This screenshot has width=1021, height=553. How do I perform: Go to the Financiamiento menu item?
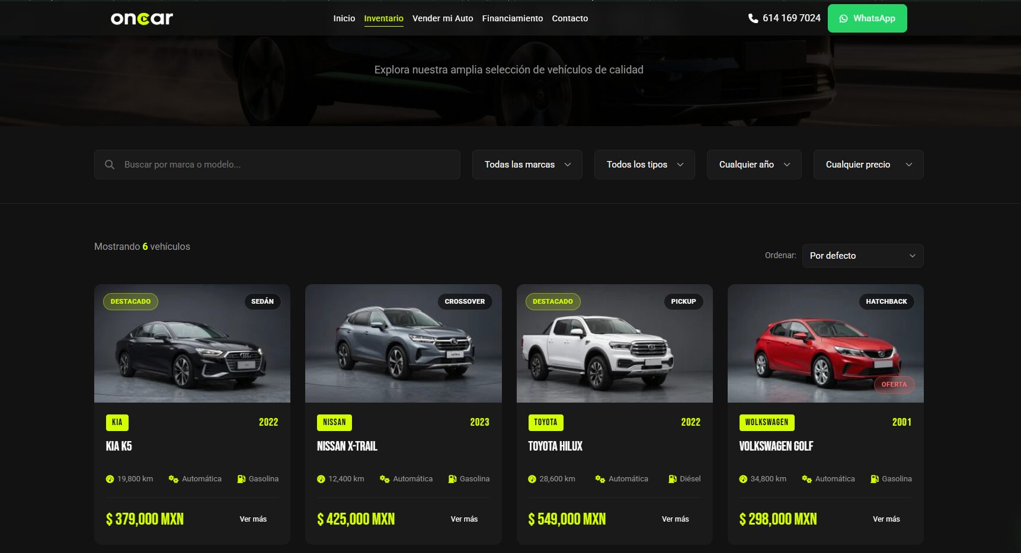(x=513, y=18)
